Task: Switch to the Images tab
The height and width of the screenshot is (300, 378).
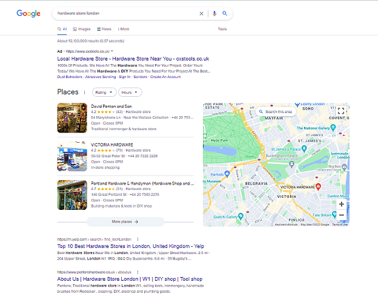Action: pyautogui.click(x=82, y=29)
